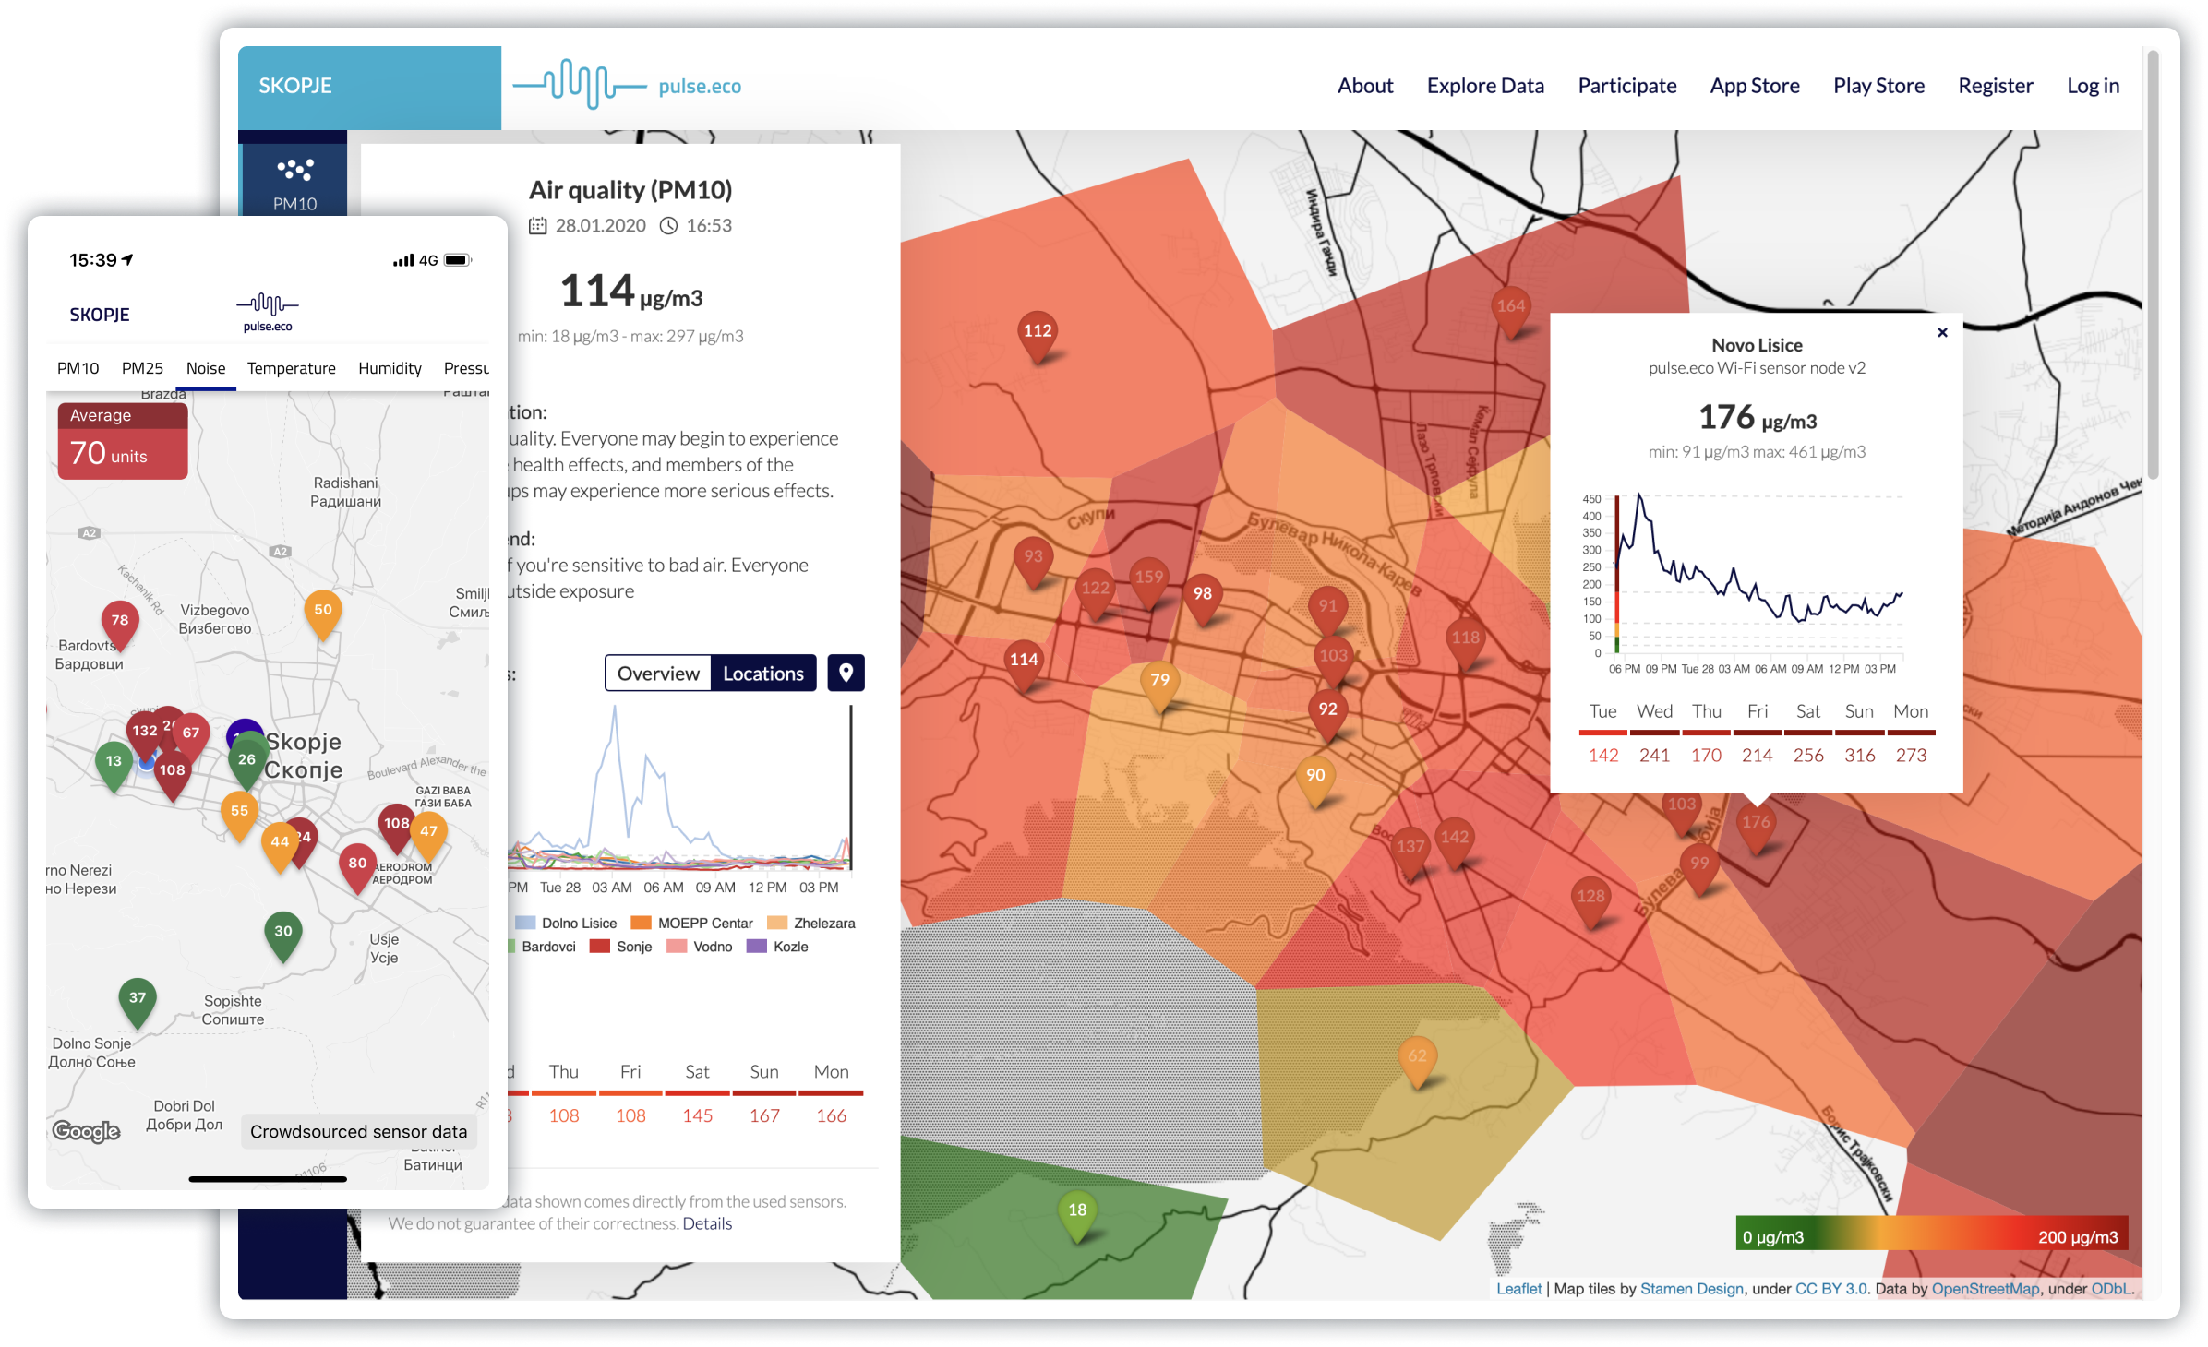Click the 0–200 µg/m3 color scale legend
This screenshot has width=2208, height=1347.
[1931, 1234]
